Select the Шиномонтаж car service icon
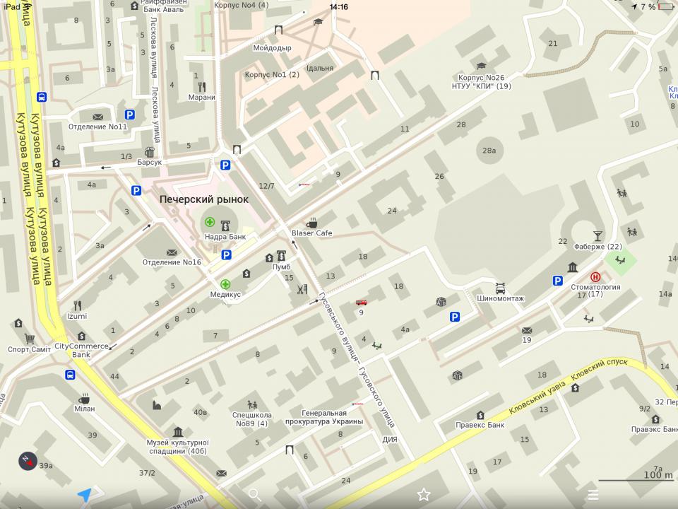The image size is (678, 509). [x=500, y=288]
